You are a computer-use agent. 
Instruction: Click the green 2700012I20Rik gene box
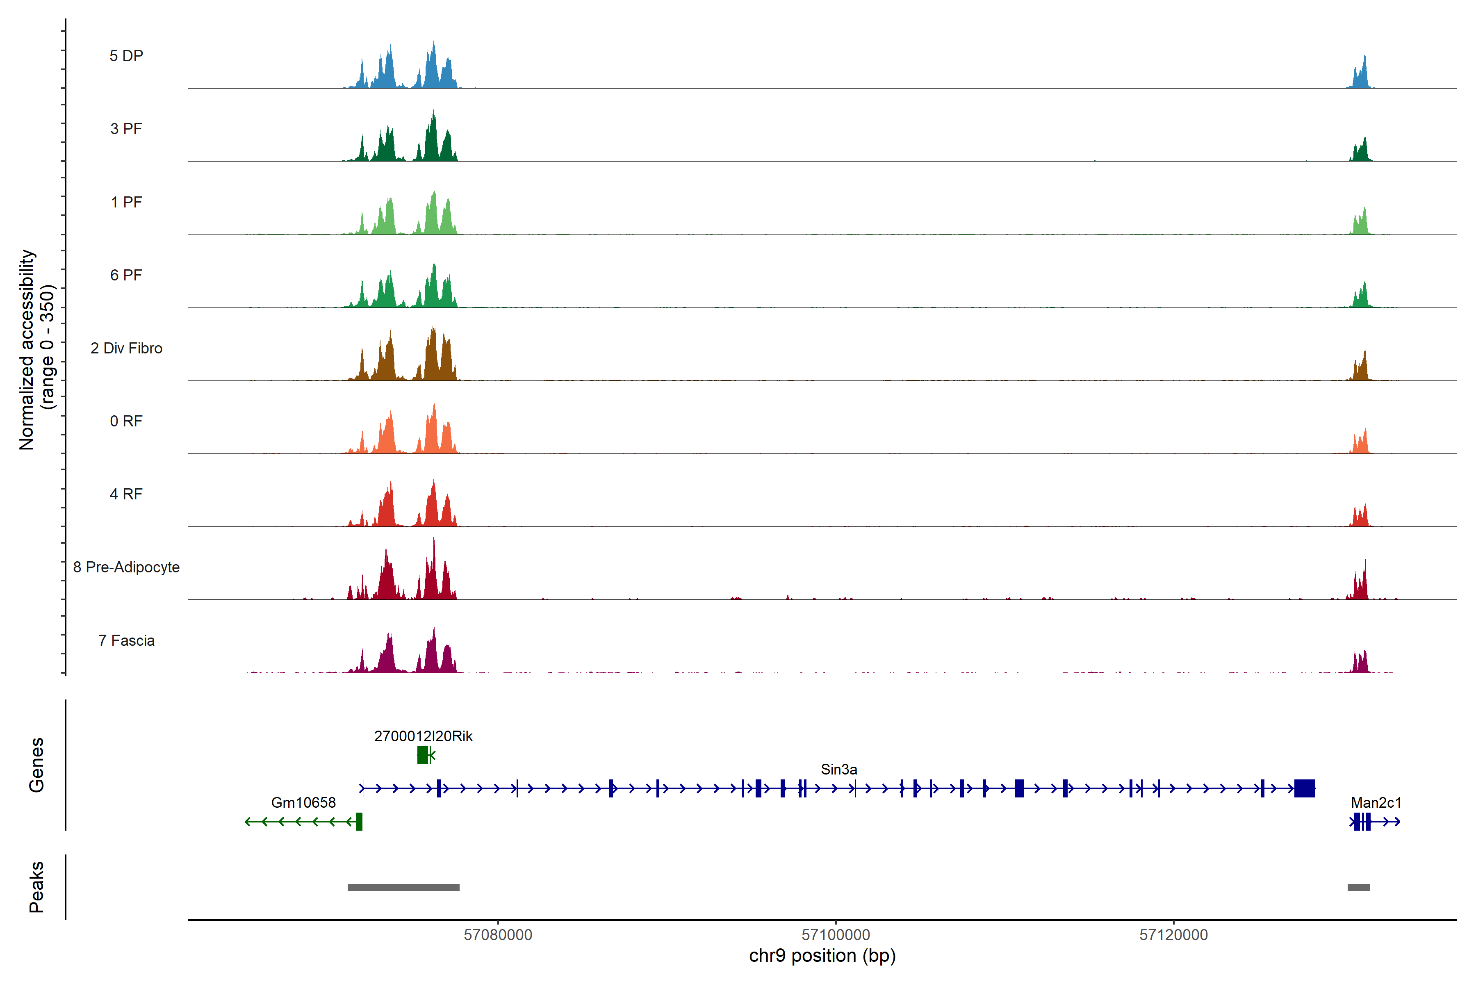tap(422, 755)
